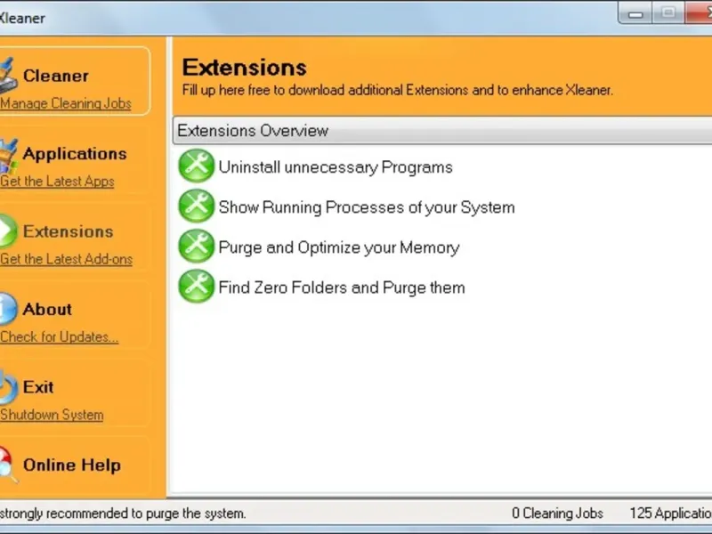
Task: Select the Extensions section heading
Action: coord(69,231)
